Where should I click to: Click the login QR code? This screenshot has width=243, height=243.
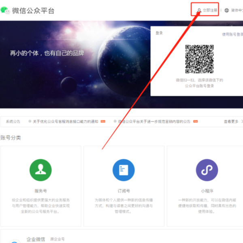pos(199,59)
